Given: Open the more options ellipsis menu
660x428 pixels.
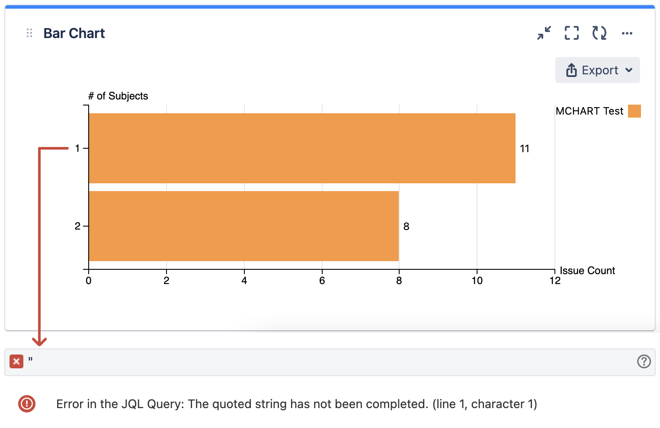Looking at the screenshot, I should [x=627, y=33].
